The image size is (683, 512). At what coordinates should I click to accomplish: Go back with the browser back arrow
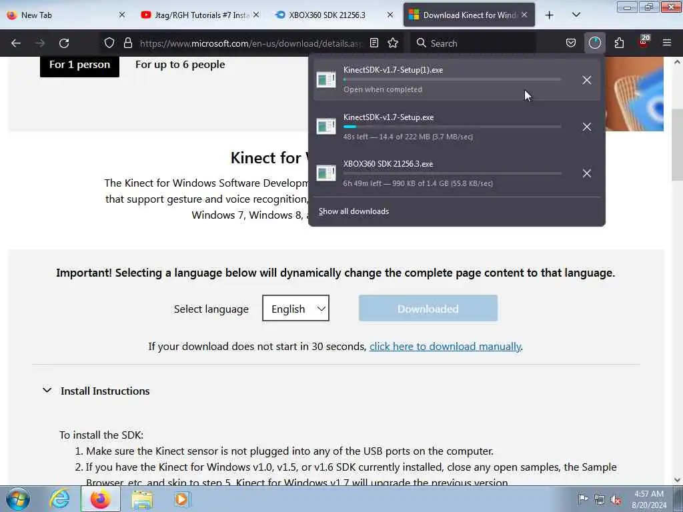pos(16,43)
